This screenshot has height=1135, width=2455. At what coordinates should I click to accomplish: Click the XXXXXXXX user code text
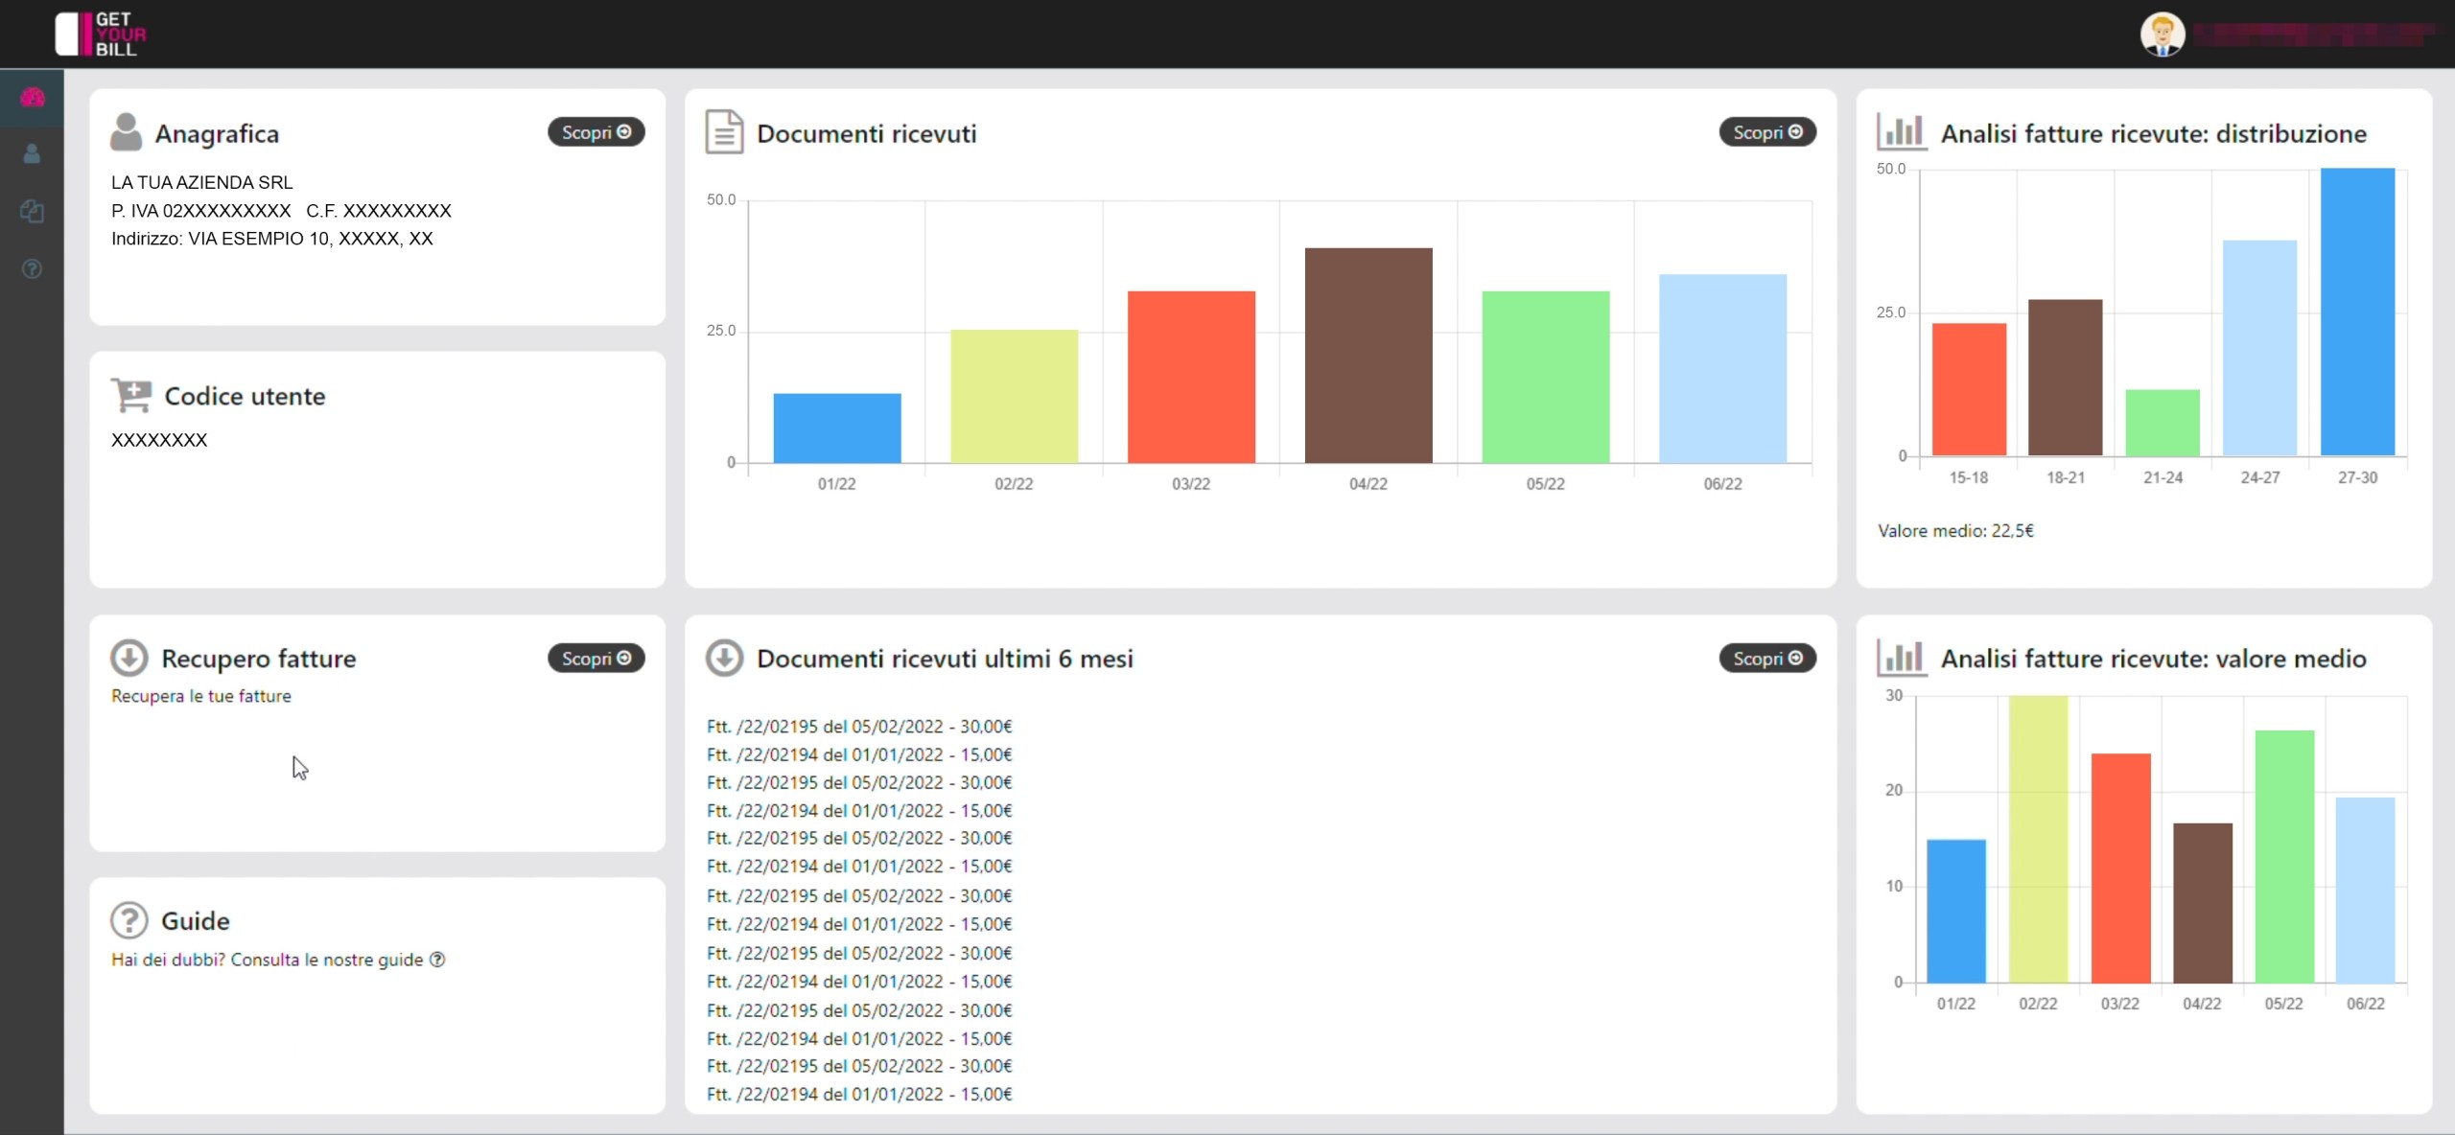click(159, 440)
